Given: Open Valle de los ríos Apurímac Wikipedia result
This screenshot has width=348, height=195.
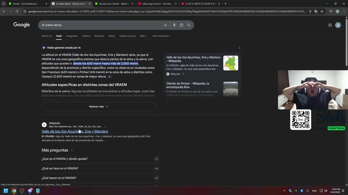Looking at the screenshot, I should point(75,131).
